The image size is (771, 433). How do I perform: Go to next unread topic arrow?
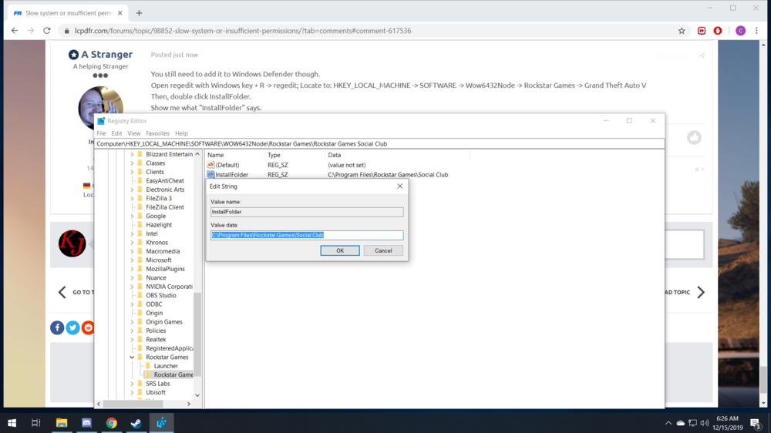701,292
